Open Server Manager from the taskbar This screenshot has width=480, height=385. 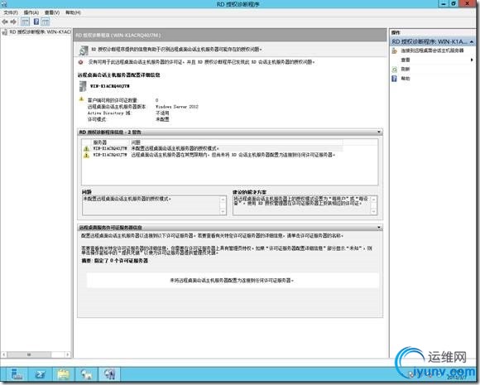[17, 374]
